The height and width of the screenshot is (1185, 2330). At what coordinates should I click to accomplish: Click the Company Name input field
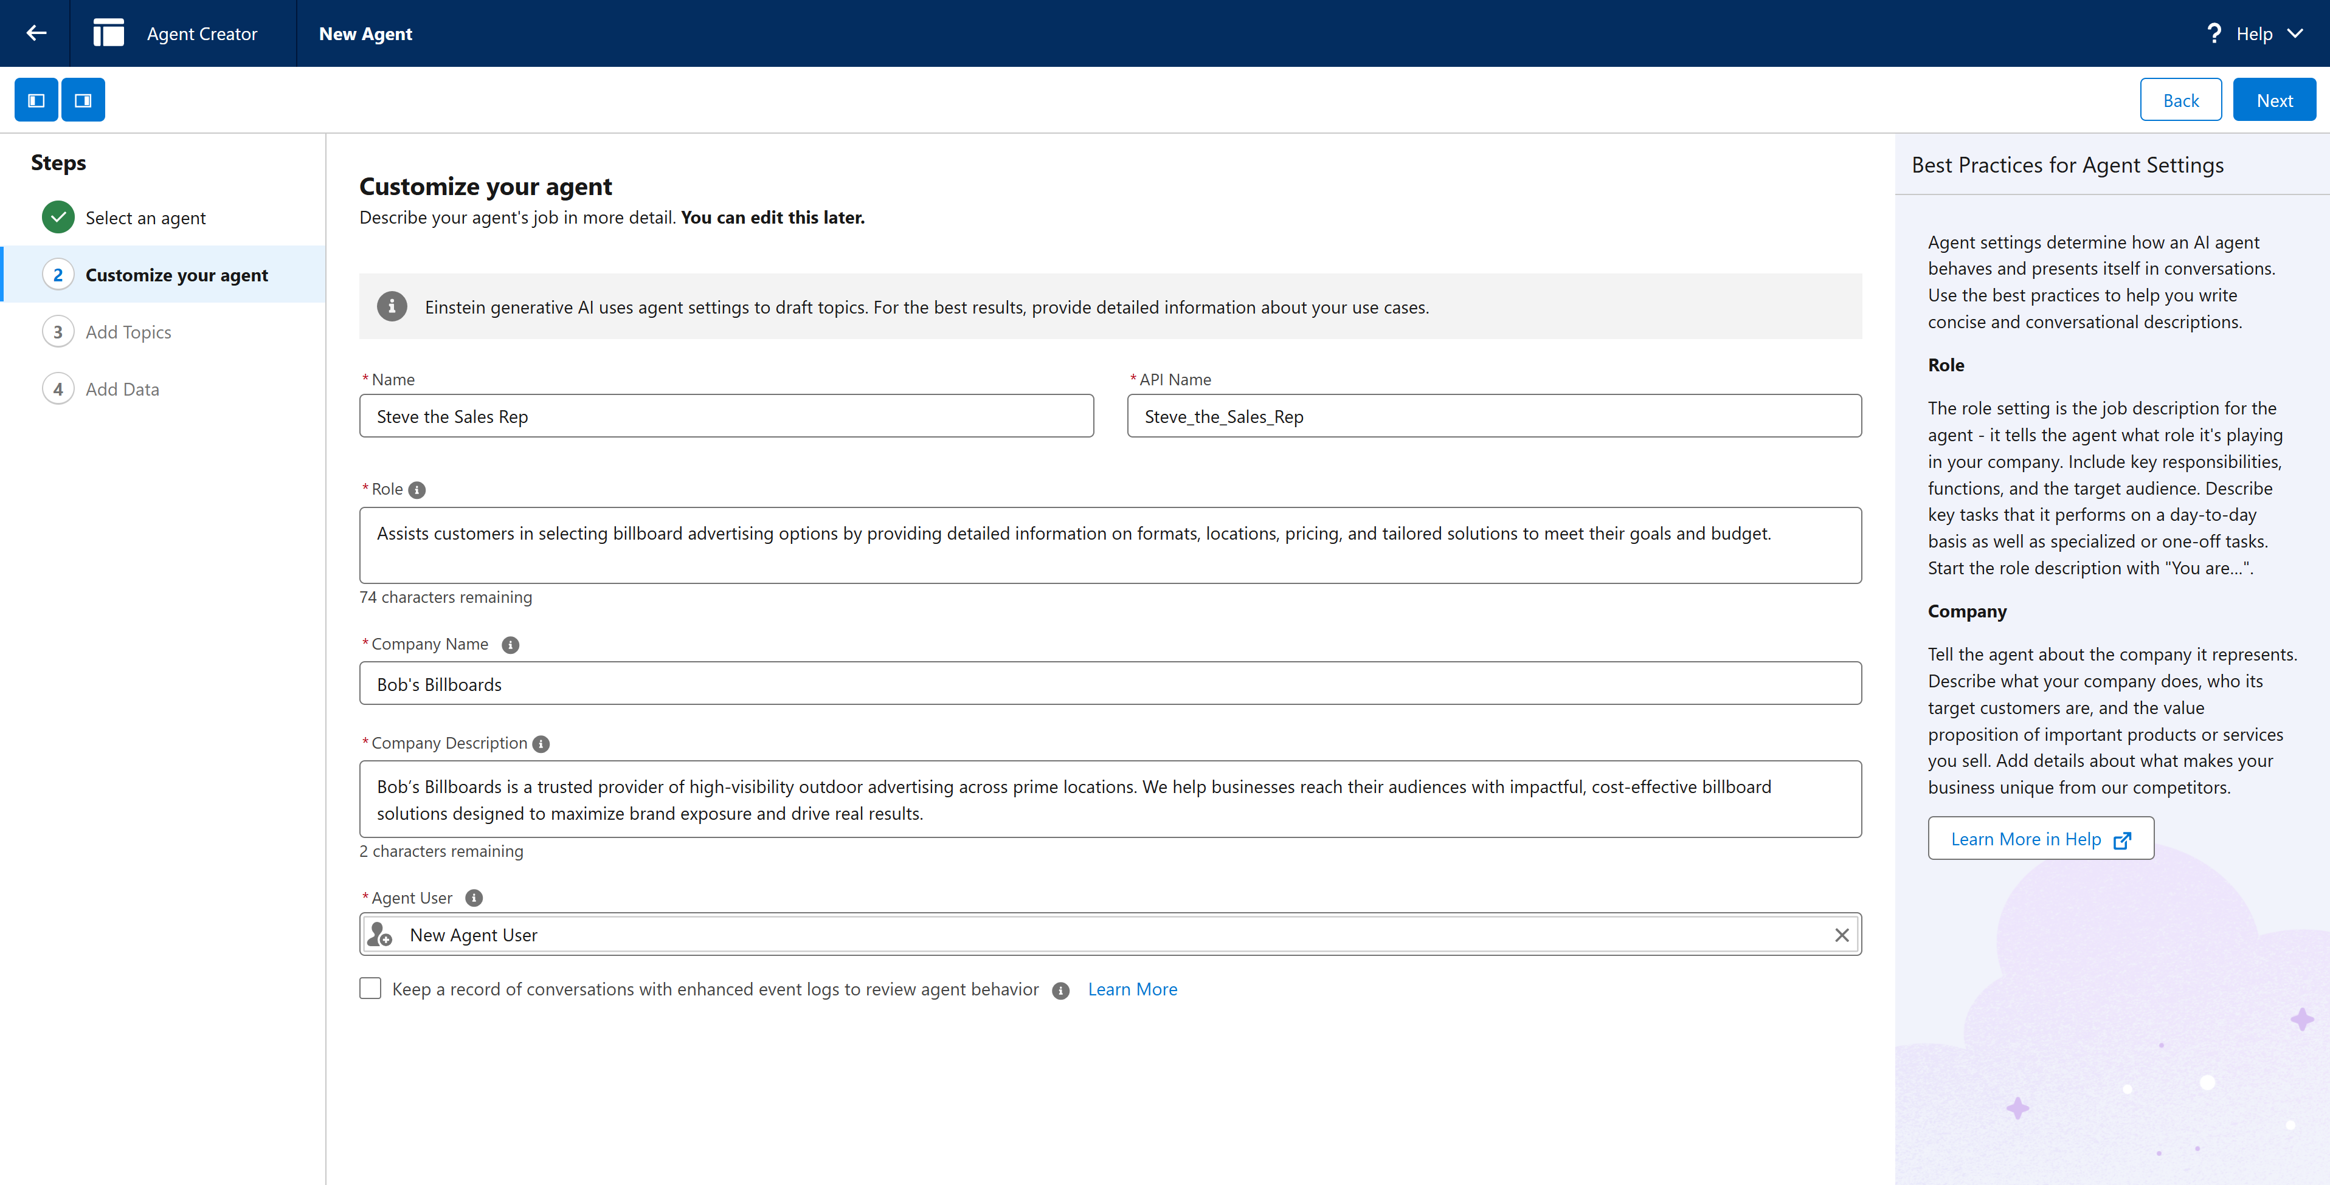coord(1110,684)
